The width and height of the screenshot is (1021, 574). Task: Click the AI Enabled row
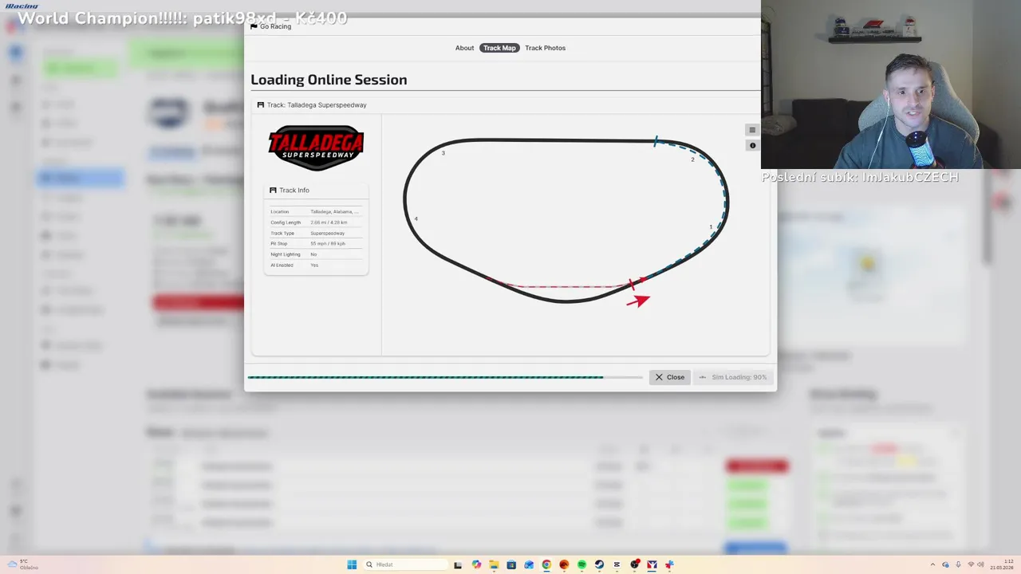click(316, 265)
